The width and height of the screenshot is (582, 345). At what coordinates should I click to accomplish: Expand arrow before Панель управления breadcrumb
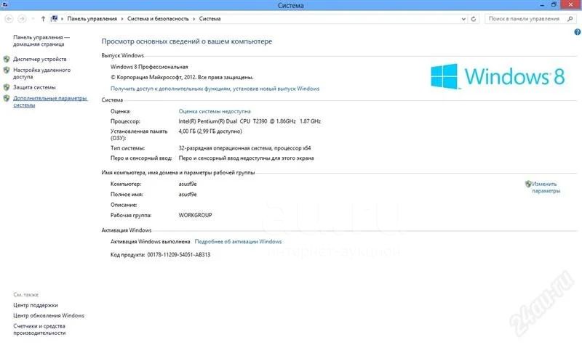[x=62, y=19]
